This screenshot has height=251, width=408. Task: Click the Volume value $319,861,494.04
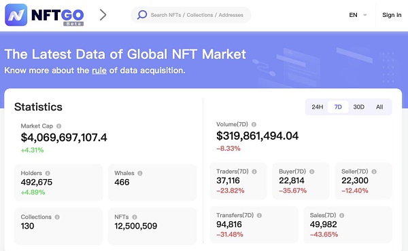tap(257, 136)
